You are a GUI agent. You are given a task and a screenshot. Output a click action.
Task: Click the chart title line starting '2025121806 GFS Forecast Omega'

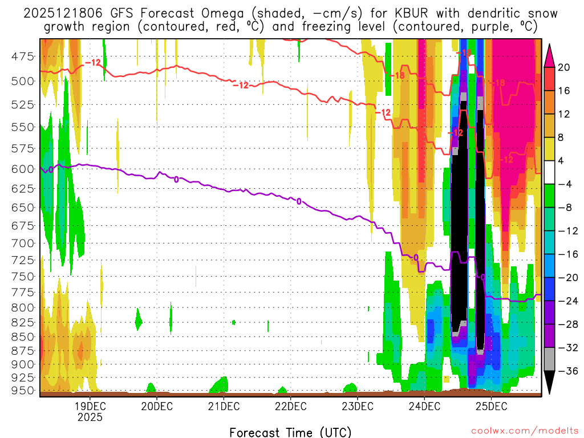coord(290,14)
